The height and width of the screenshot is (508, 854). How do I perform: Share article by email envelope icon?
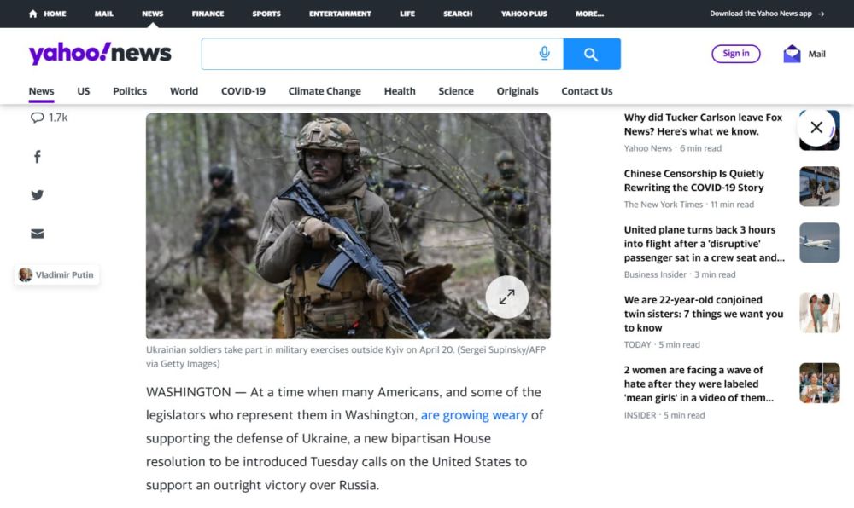click(38, 234)
